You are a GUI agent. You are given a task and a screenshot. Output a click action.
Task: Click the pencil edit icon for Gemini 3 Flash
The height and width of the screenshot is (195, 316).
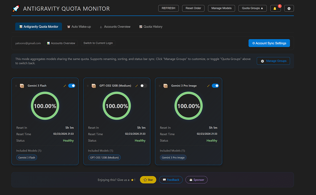click(x=65, y=86)
